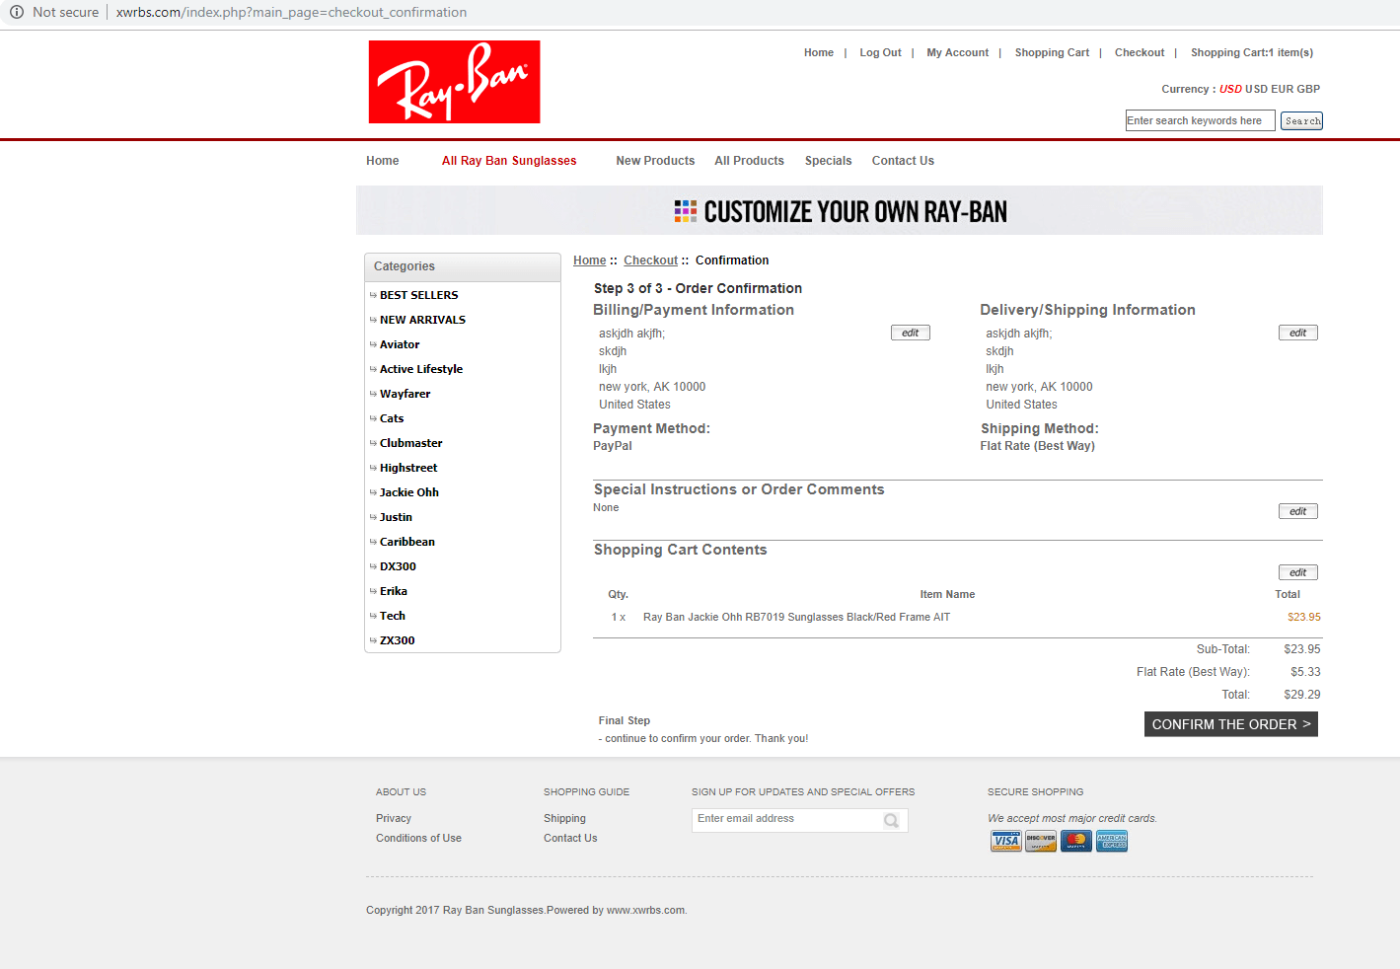
Task: Open Contact Us in footer
Action: tap(570, 839)
